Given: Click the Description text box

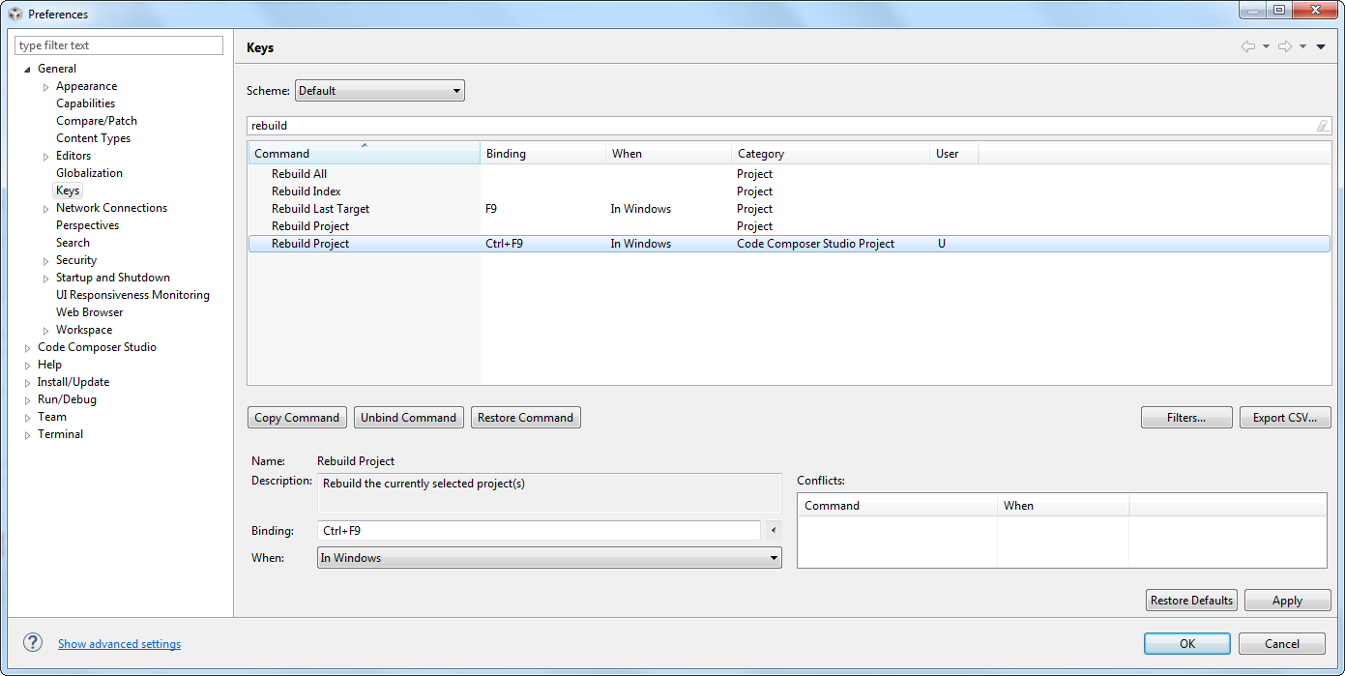Looking at the screenshot, I should tap(549, 493).
